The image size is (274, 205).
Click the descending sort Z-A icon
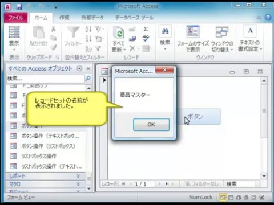tap(88, 39)
